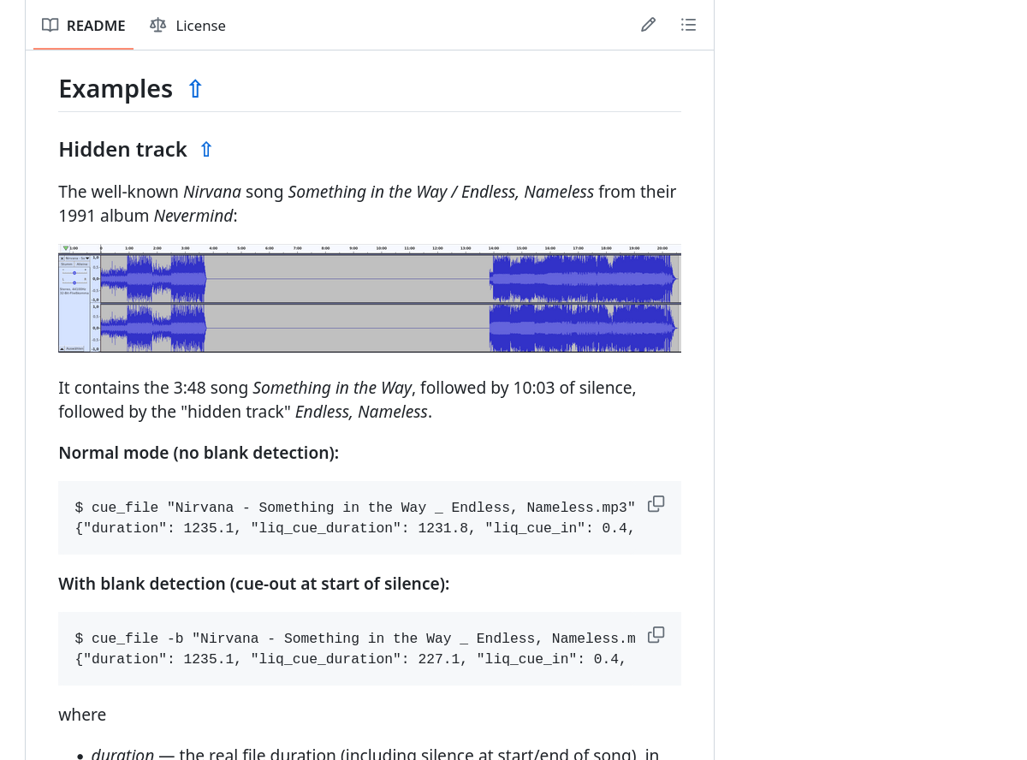The image size is (1027, 760).
Task: Click the up arrow beside the Hidden track heading
Action: click(x=205, y=150)
